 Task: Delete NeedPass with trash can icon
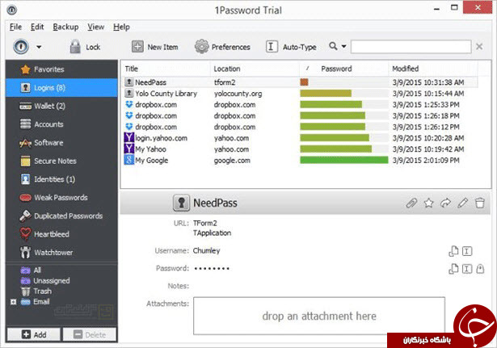click(x=480, y=203)
